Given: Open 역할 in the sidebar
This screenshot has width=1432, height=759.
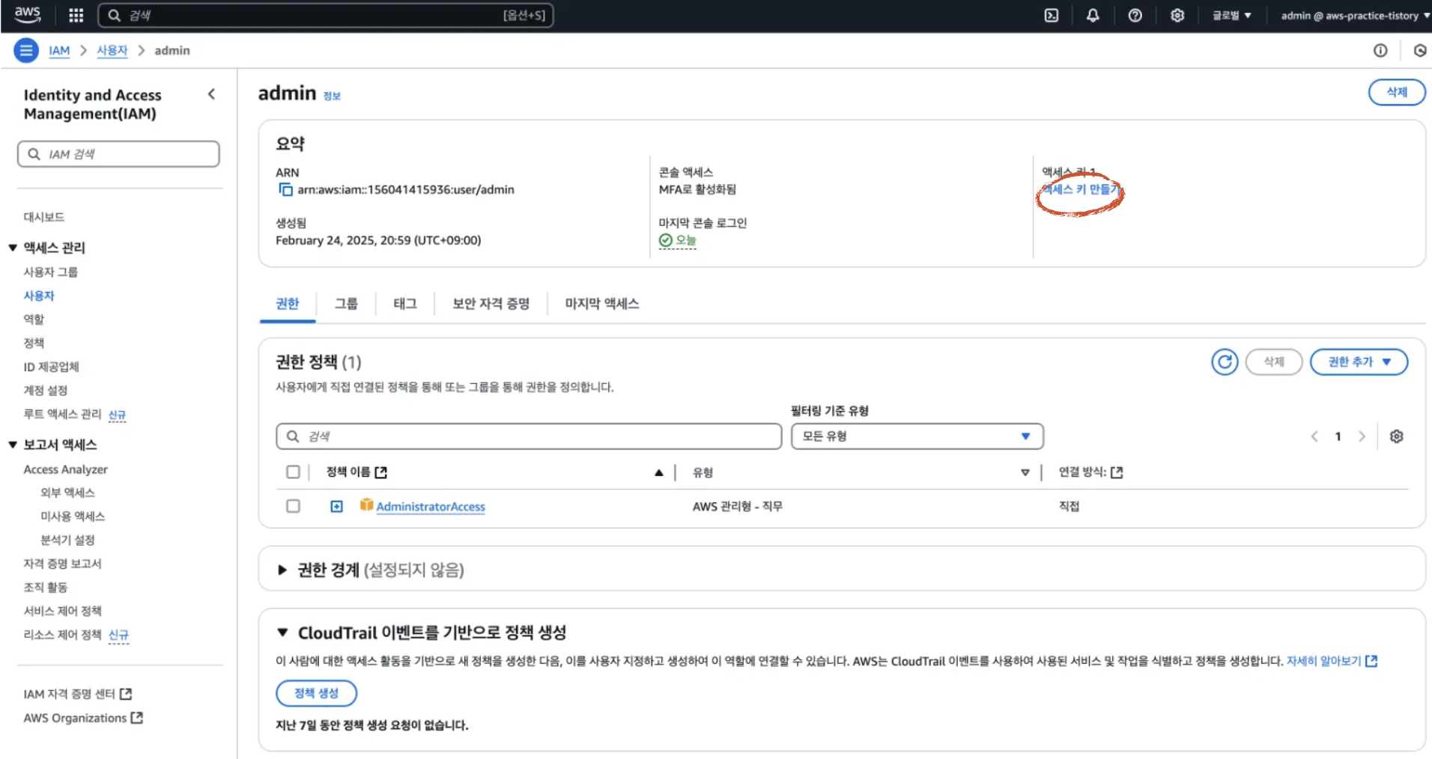Looking at the screenshot, I should tap(34, 319).
